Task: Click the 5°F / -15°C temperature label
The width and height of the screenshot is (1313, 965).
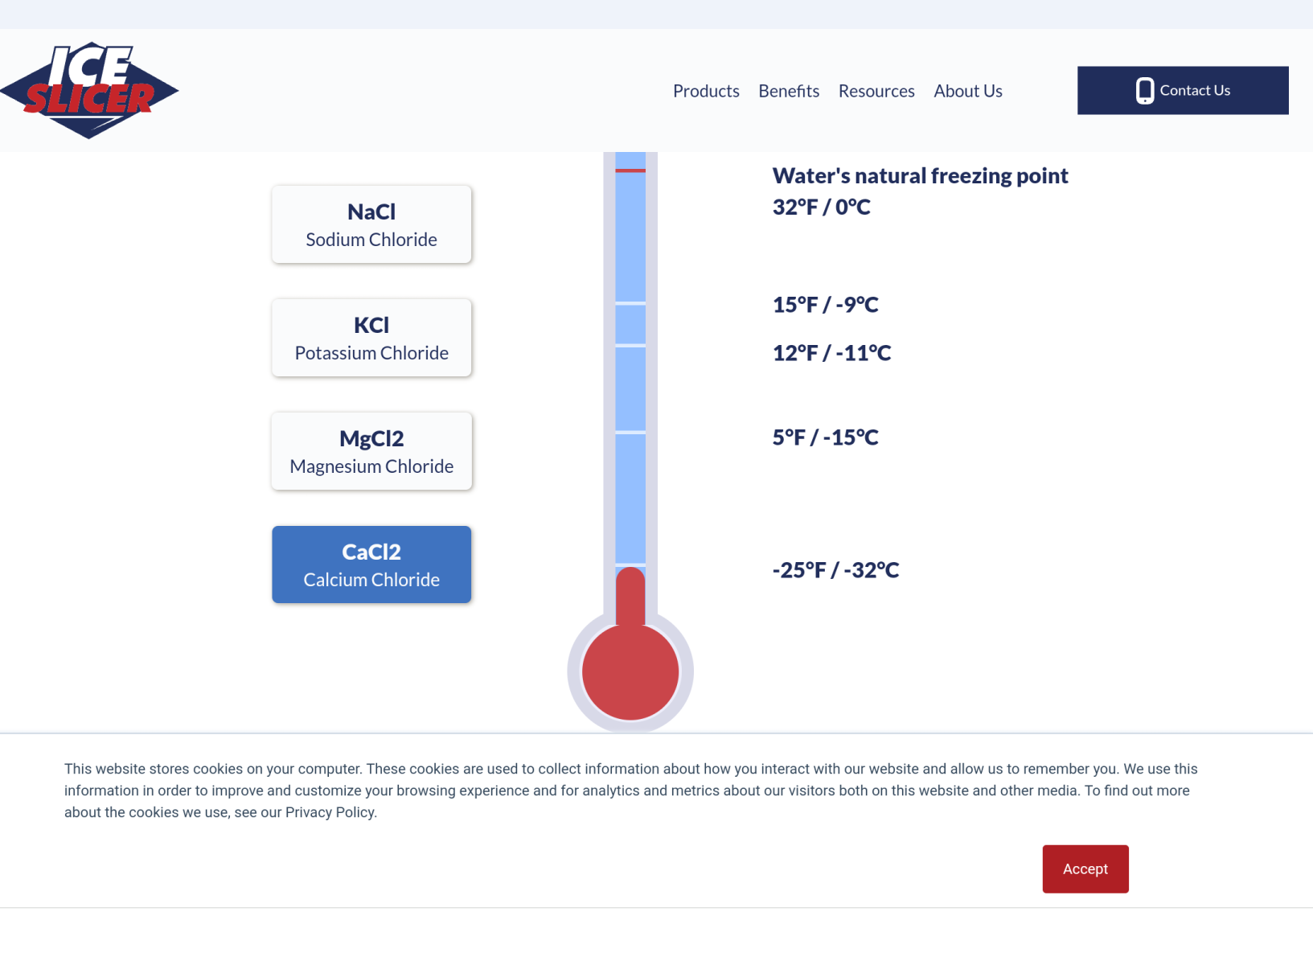Action: pyautogui.click(x=825, y=437)
